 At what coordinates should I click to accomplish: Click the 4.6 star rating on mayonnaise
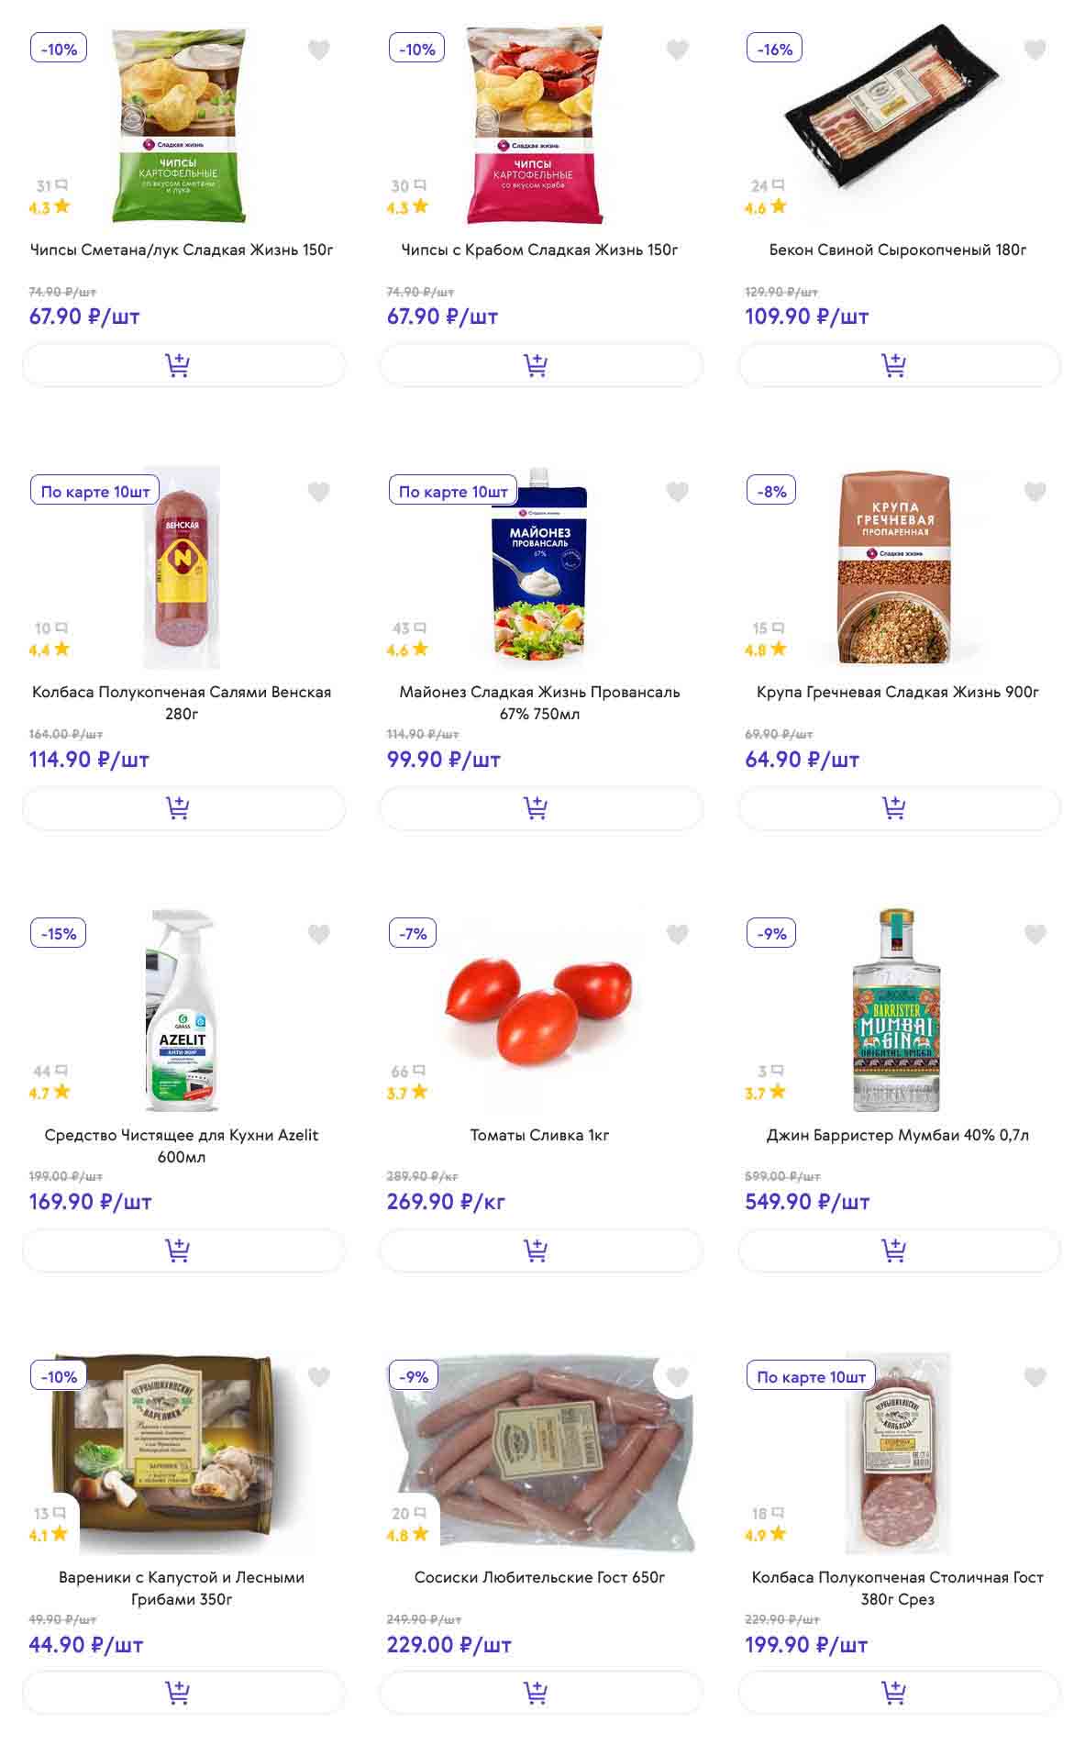pyautogui.click(x=407, y=650)
